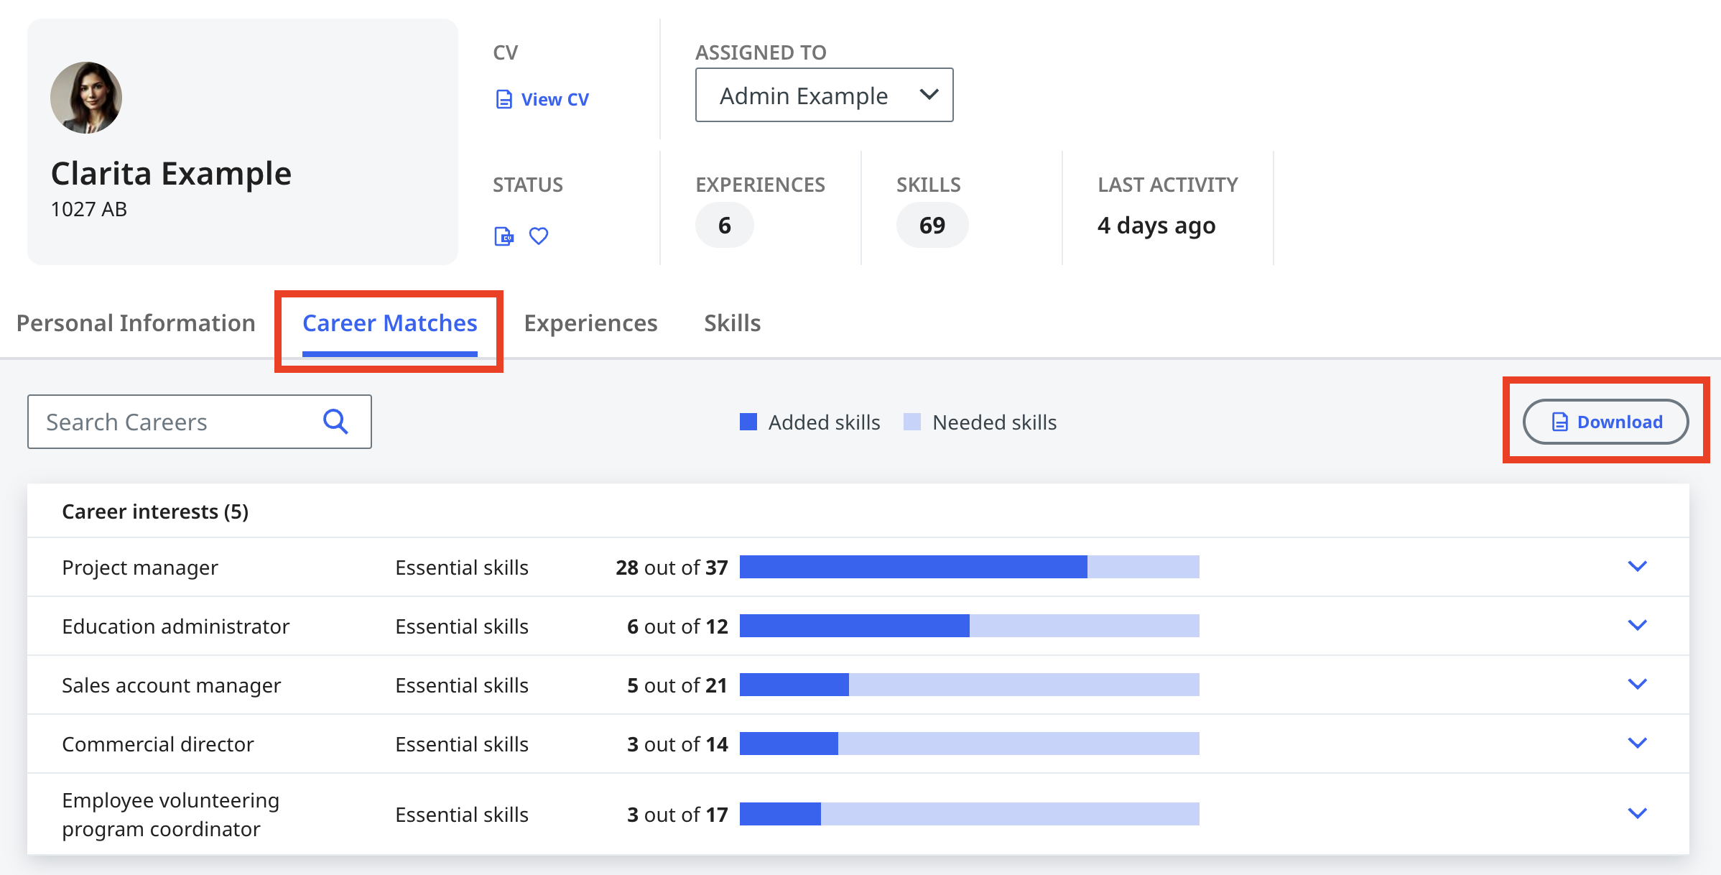
Task: Click the '6 out of 12' value
Action: pyautogui.click(x=677, y=626)
